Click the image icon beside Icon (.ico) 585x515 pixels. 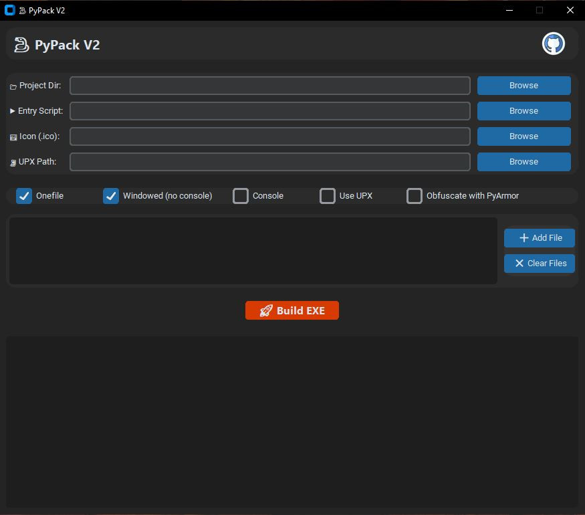pos(13,137)
